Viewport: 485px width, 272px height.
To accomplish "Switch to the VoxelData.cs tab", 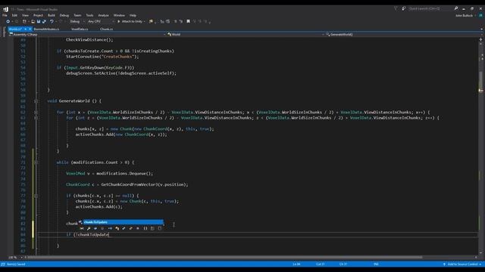I will click(80, 29).
